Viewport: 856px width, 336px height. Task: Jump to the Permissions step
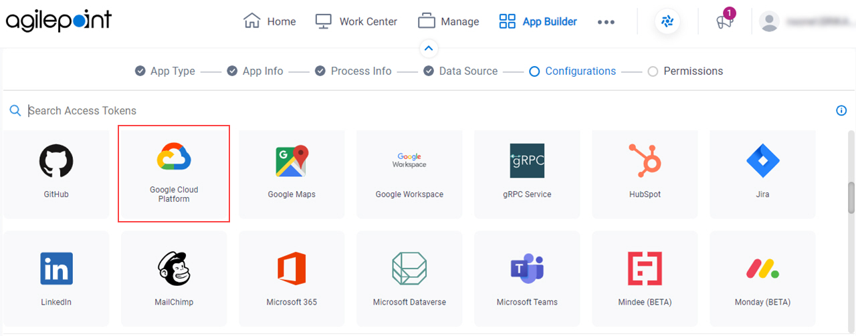(685, 71)
